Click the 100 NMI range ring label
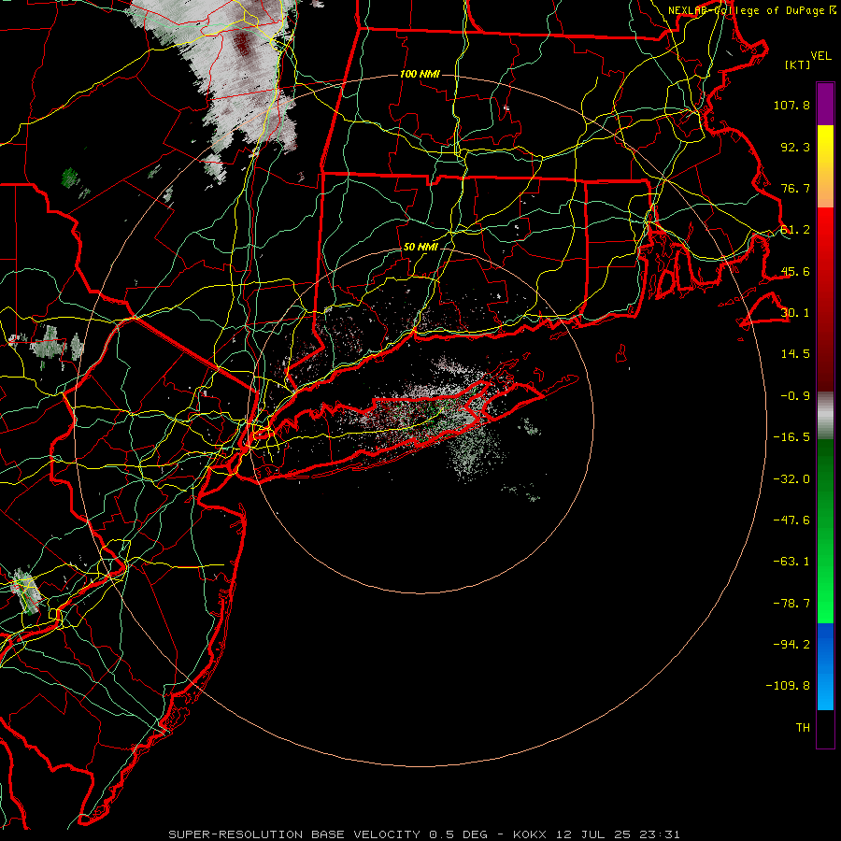 420,74
